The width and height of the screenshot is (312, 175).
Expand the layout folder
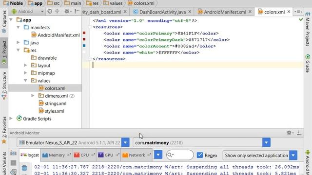click(25, 65)
